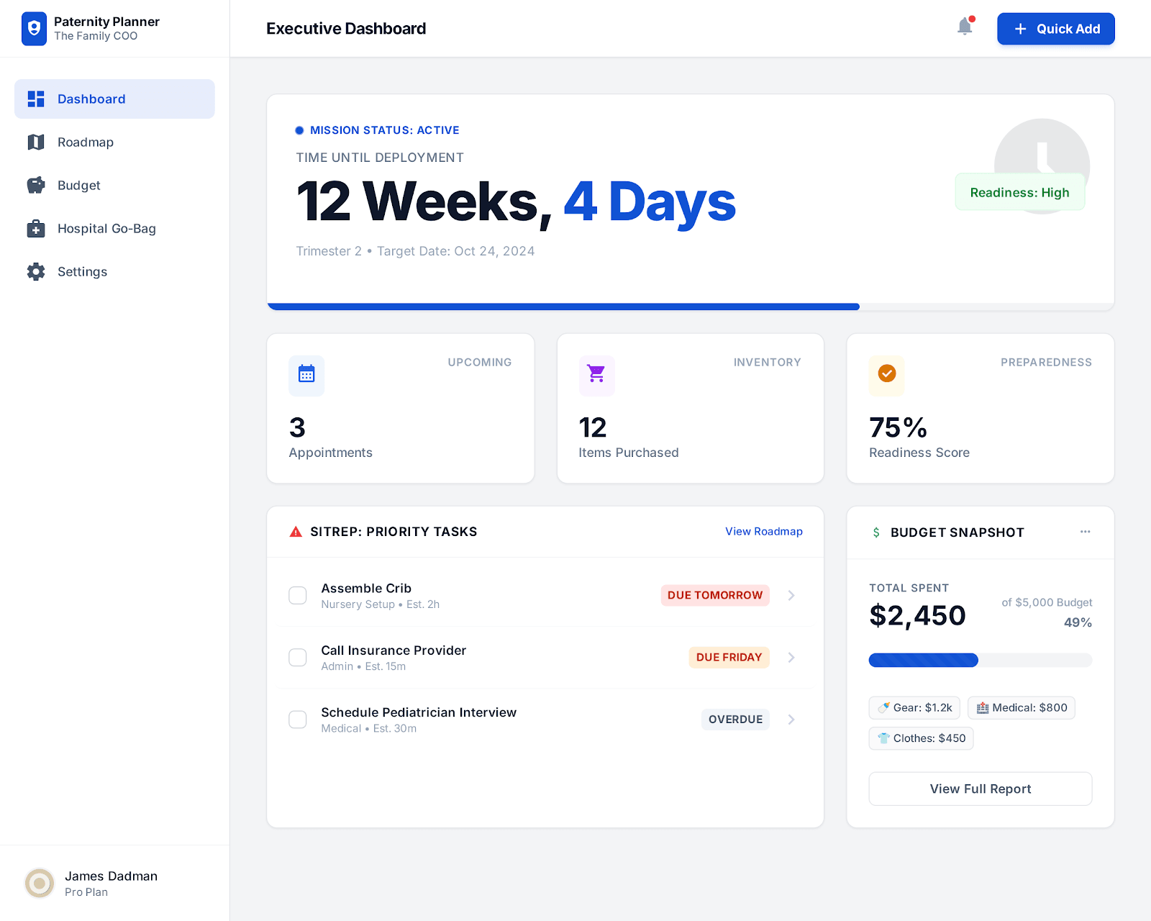The width and height of the screenshot is (1151, 921).
Task: Check off Schedule Pediatrician Interview
Action: click(297, 720)
